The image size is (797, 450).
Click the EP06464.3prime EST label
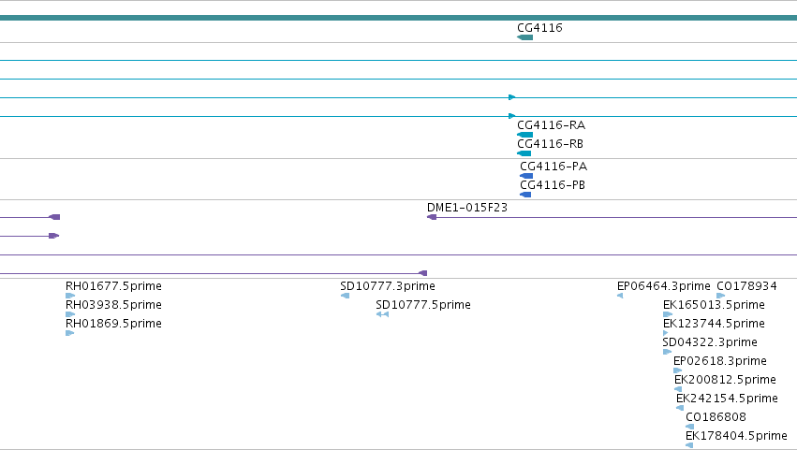[x=664, y=286]
